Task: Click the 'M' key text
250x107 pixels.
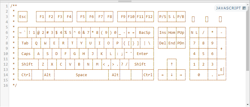Action: (x=97, y=64)
